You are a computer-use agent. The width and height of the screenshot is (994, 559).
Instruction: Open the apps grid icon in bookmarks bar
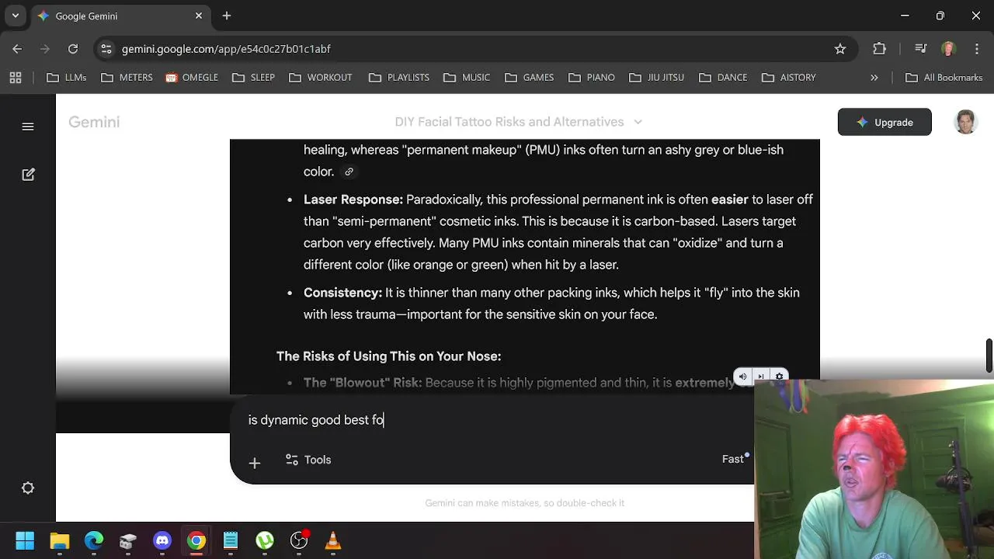(16, 78)
